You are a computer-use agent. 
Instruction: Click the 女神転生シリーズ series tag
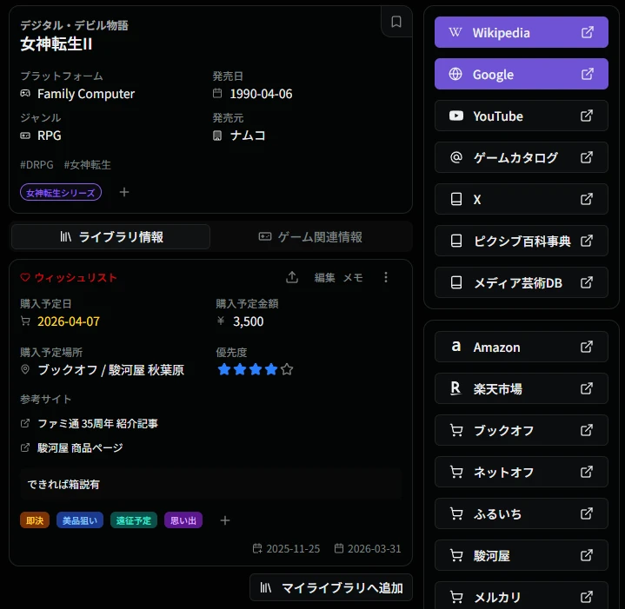61,193
